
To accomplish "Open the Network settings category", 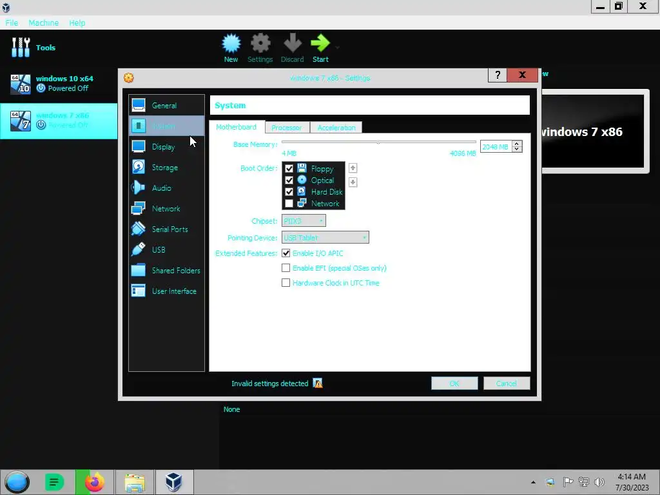I will (x=167, y=208).
